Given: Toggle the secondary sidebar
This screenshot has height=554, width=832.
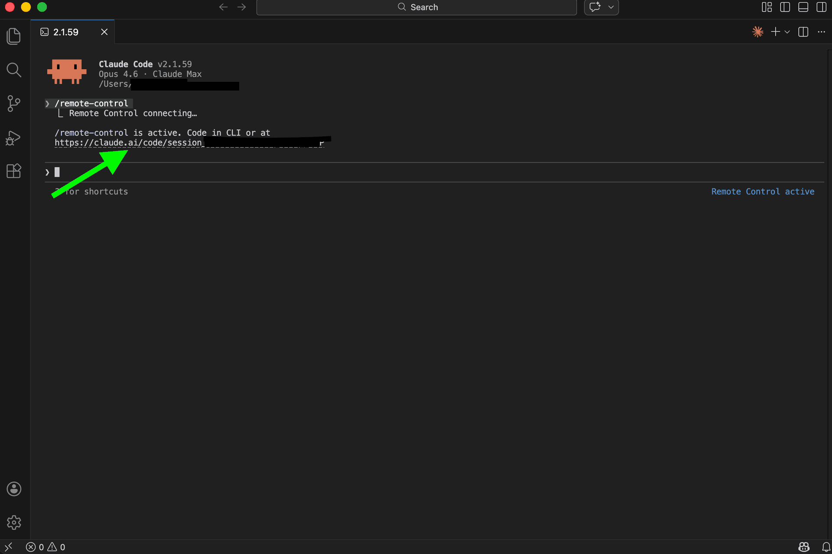Looking at the screenshot, I should [822, 7].
